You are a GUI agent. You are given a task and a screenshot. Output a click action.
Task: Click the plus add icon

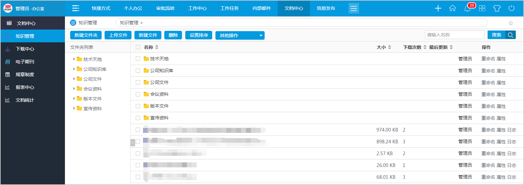(438, 9)
